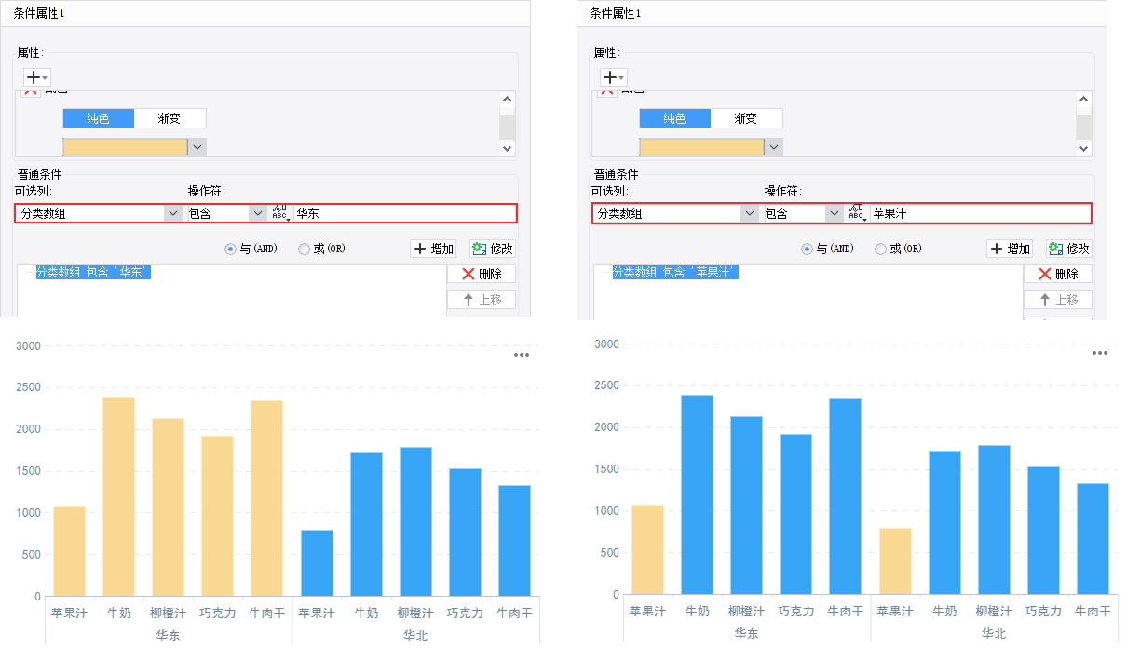The image size is (1127, 661).
Task: Click 华北 group label on right chart axis
Action: [x=994, y=633]
